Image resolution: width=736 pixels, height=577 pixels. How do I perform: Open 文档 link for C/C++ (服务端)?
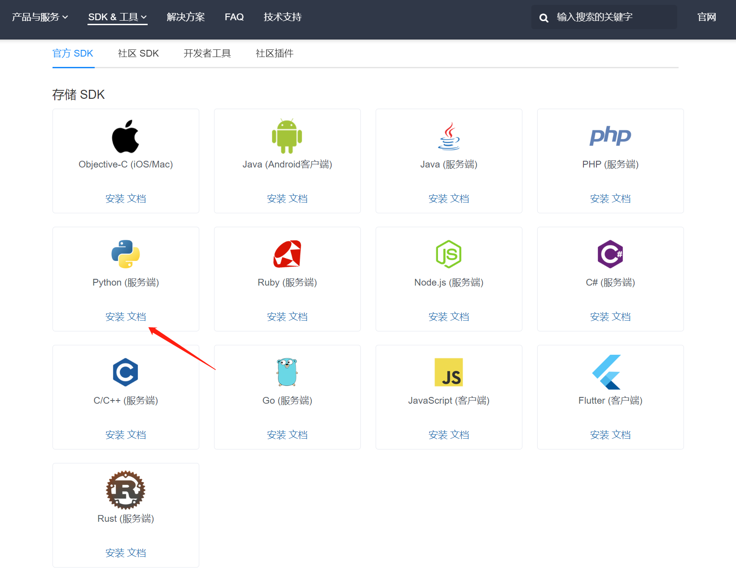point(136,435)
